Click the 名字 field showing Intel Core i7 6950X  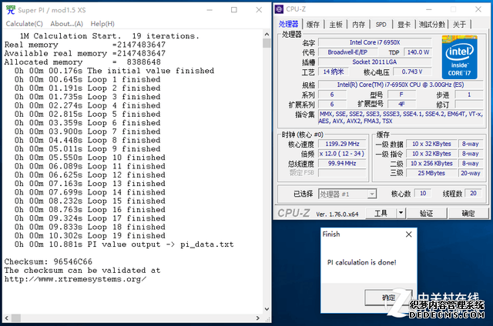tap(375, 42)
